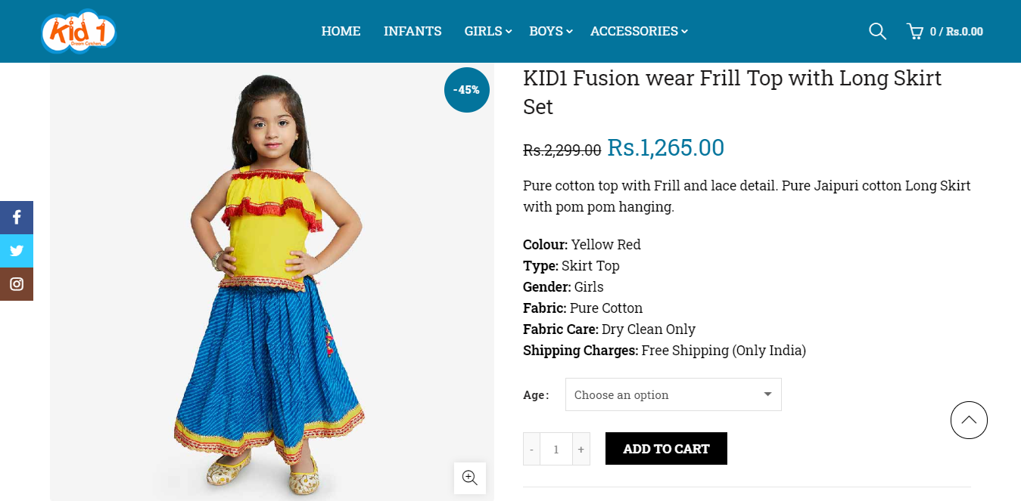Expand the Girls menu dropdown
Image resolution: width=1021 pixels, height=501 pixels.
(x=488, y=31)
